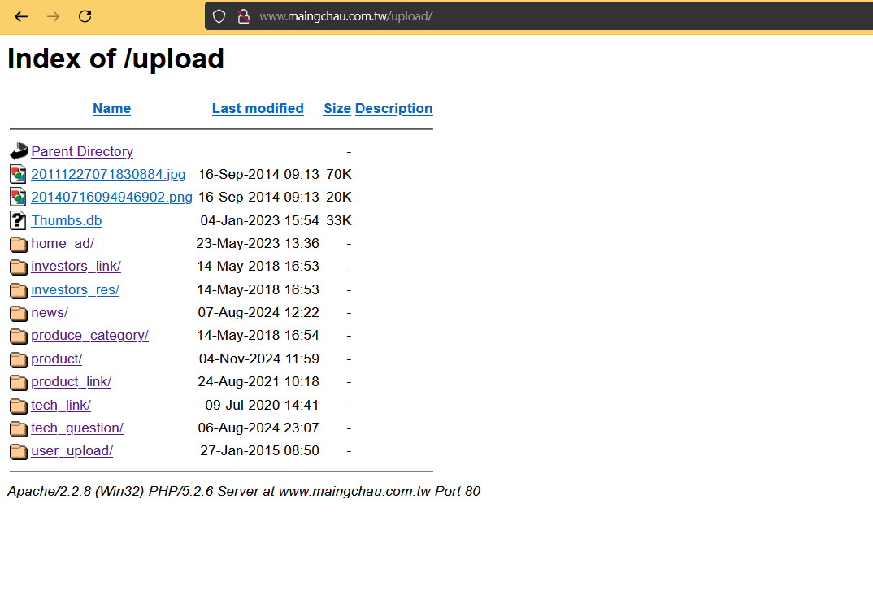Click the date 06-Aug-2024 23:07
The image size is (873, 591).
[x=258, y=428]
